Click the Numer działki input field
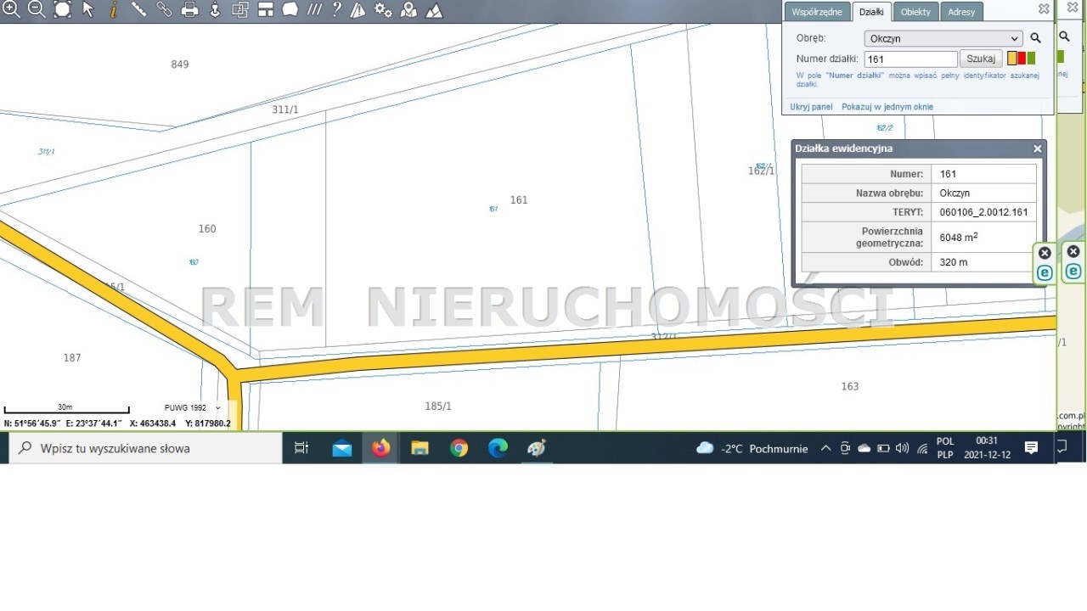 click(x=910, y=59)
